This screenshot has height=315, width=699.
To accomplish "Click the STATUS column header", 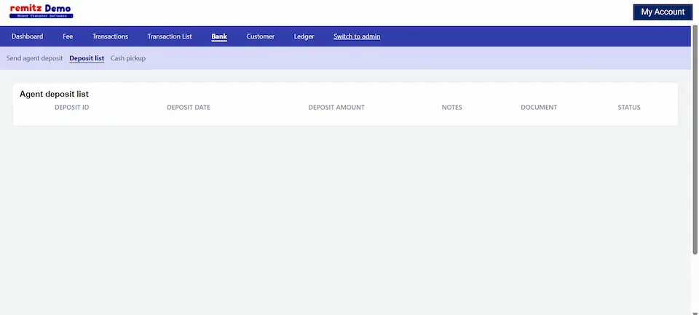I will click(629, 108).
